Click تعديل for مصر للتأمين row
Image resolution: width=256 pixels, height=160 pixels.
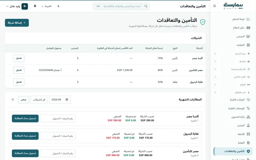pos(19,70)
